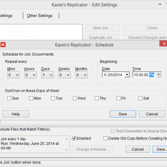Decrease time with the spinner down arrow

point(159,76)
